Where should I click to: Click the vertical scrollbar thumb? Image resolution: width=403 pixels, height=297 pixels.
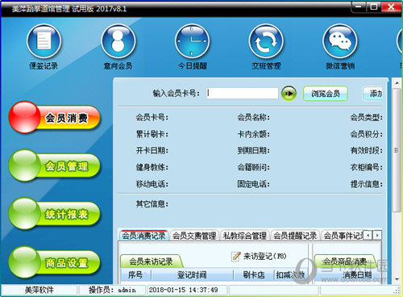pos(397,150)
